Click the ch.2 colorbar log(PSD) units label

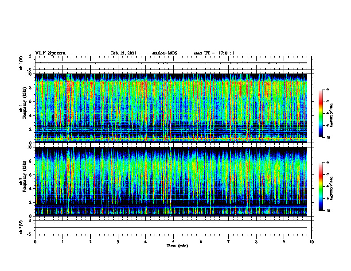[332, 189]
